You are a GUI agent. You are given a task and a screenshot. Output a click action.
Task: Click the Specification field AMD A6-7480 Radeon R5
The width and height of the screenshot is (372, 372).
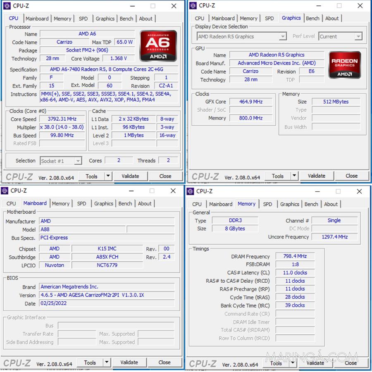coord(109,69)
